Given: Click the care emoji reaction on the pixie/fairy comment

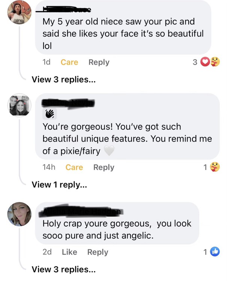Looking at the screenshot, I should click(215, 167).
